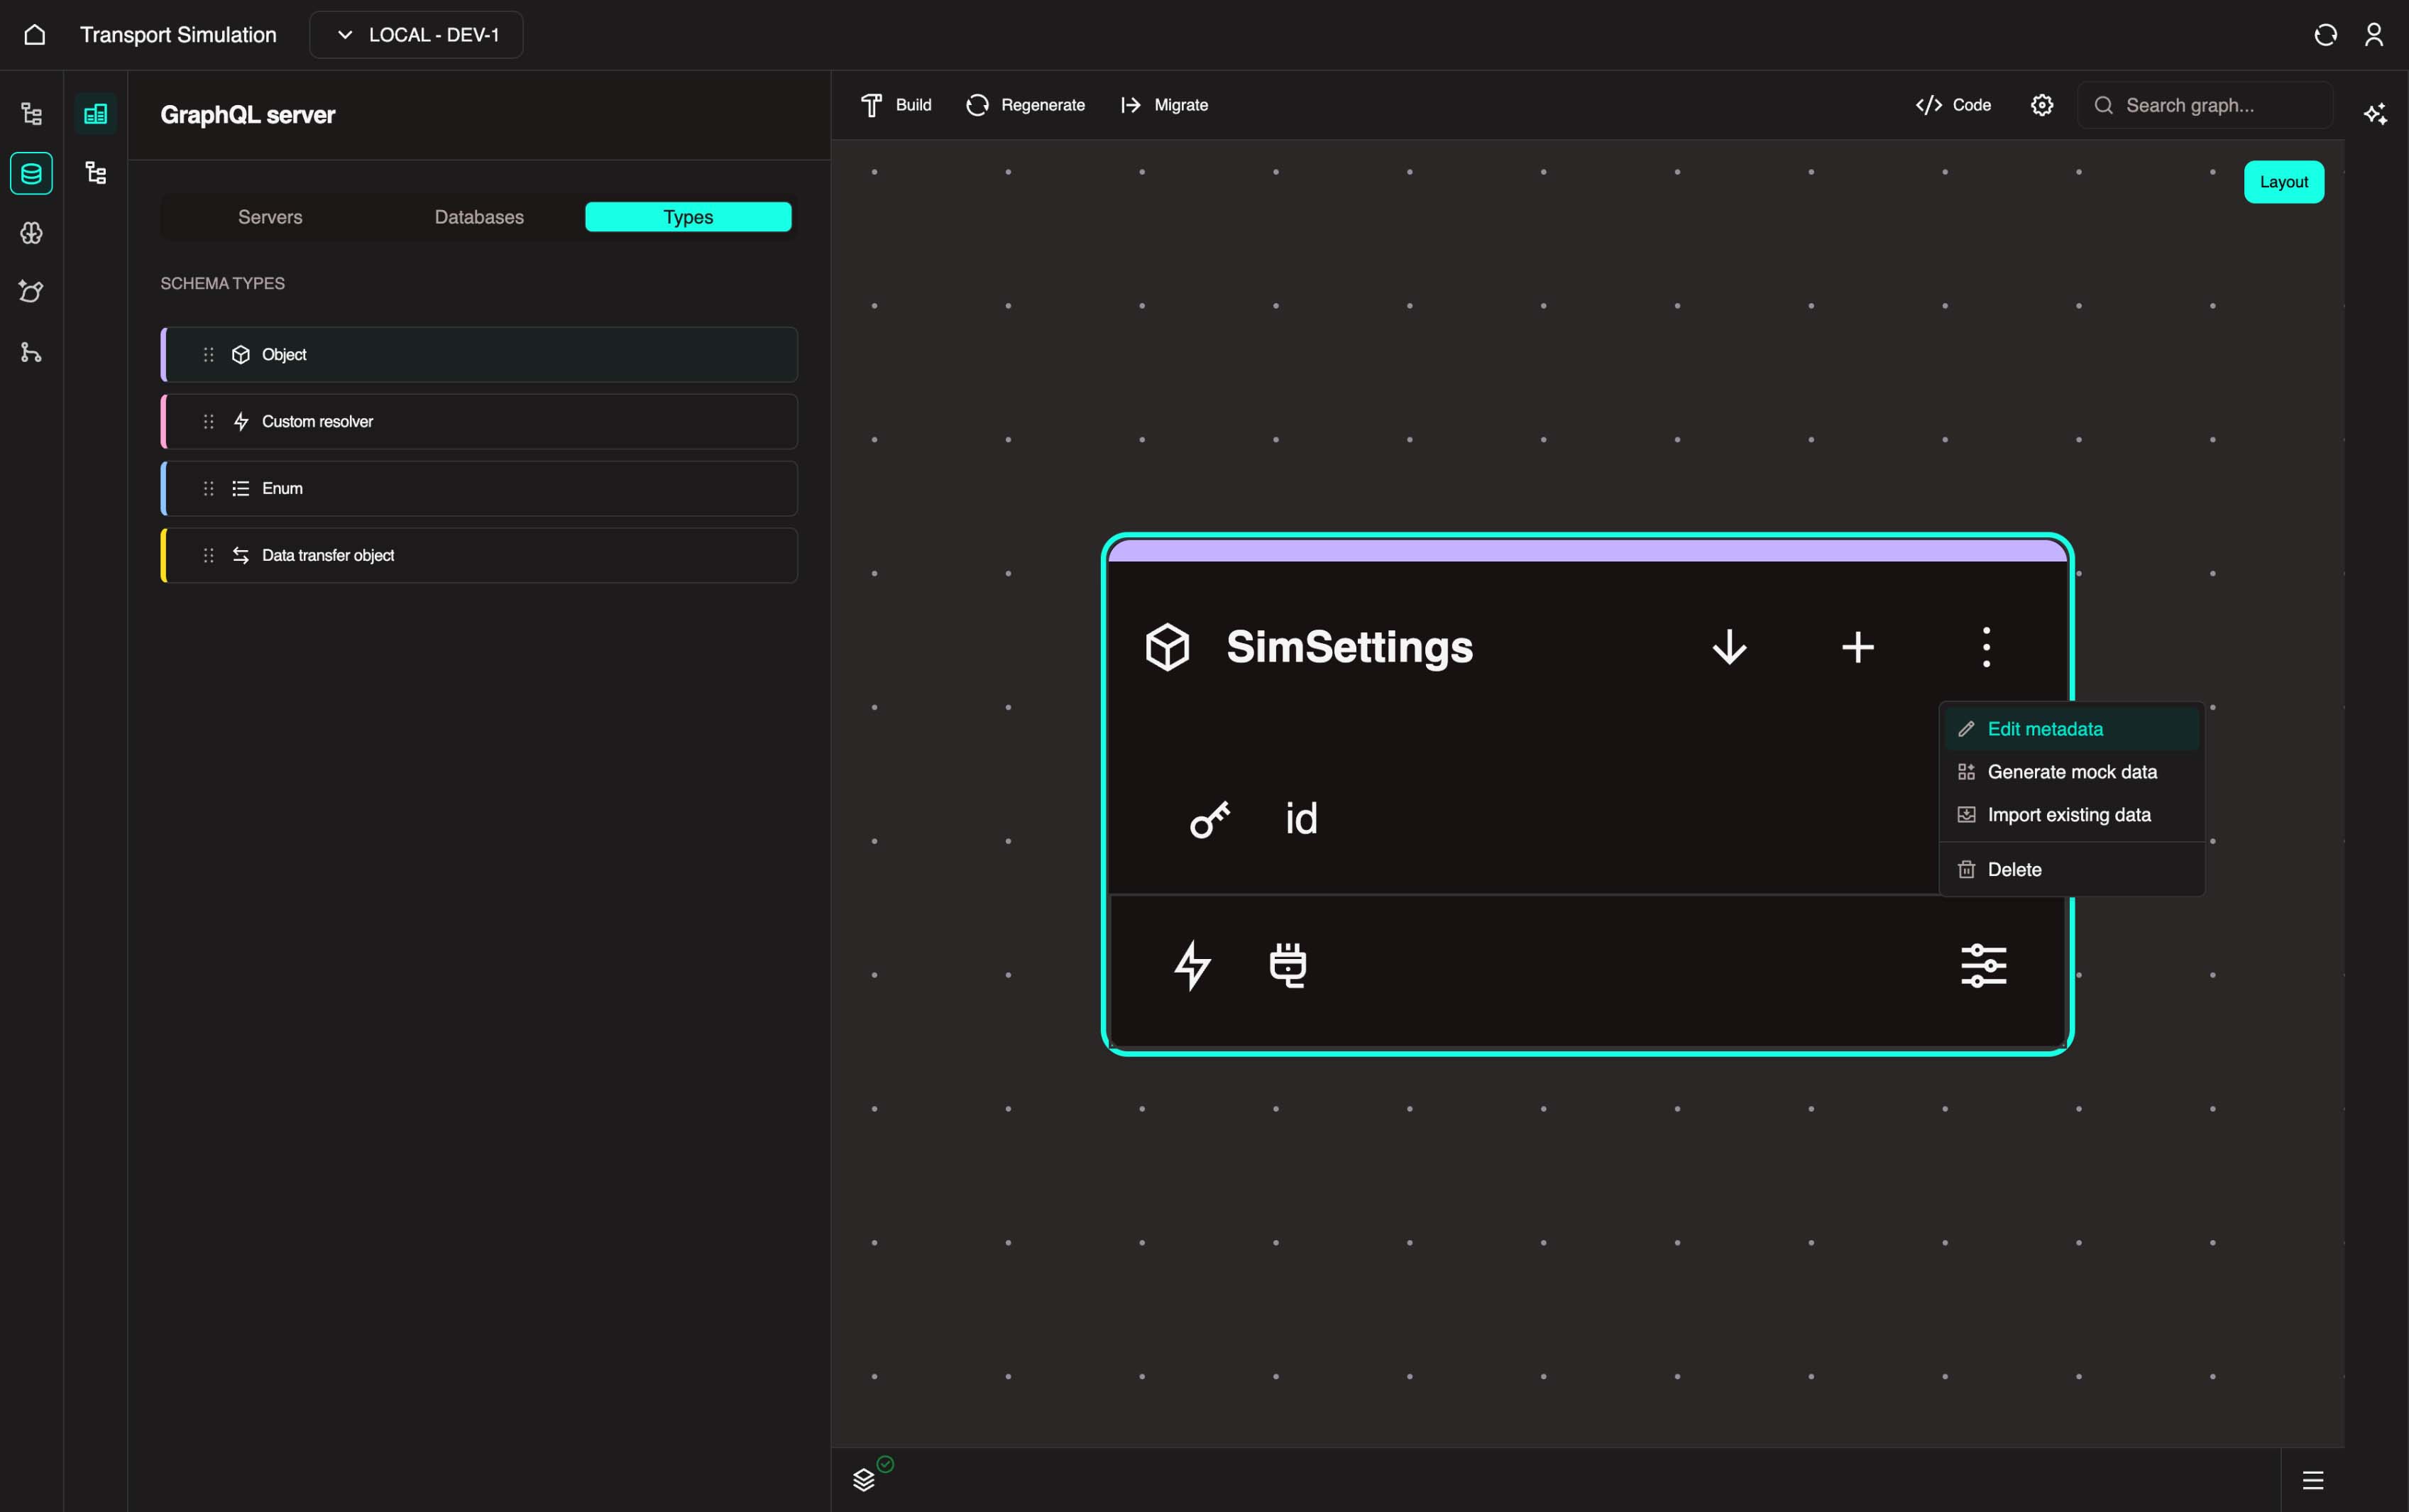Viewport: 2409px width, 1512px height.
Task: Select the Data transfer object type
Action: [480, 556]
